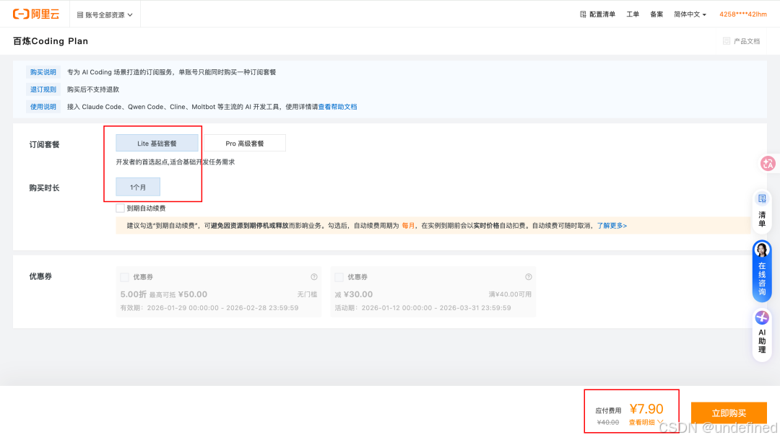Check the 5.00折 discount coupon

point(123,276)
